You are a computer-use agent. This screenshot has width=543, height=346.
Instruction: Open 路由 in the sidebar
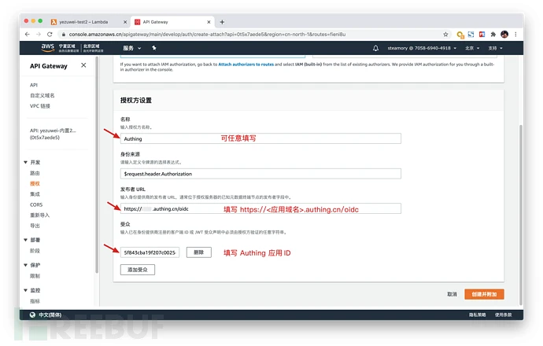(x=35, y=173)
